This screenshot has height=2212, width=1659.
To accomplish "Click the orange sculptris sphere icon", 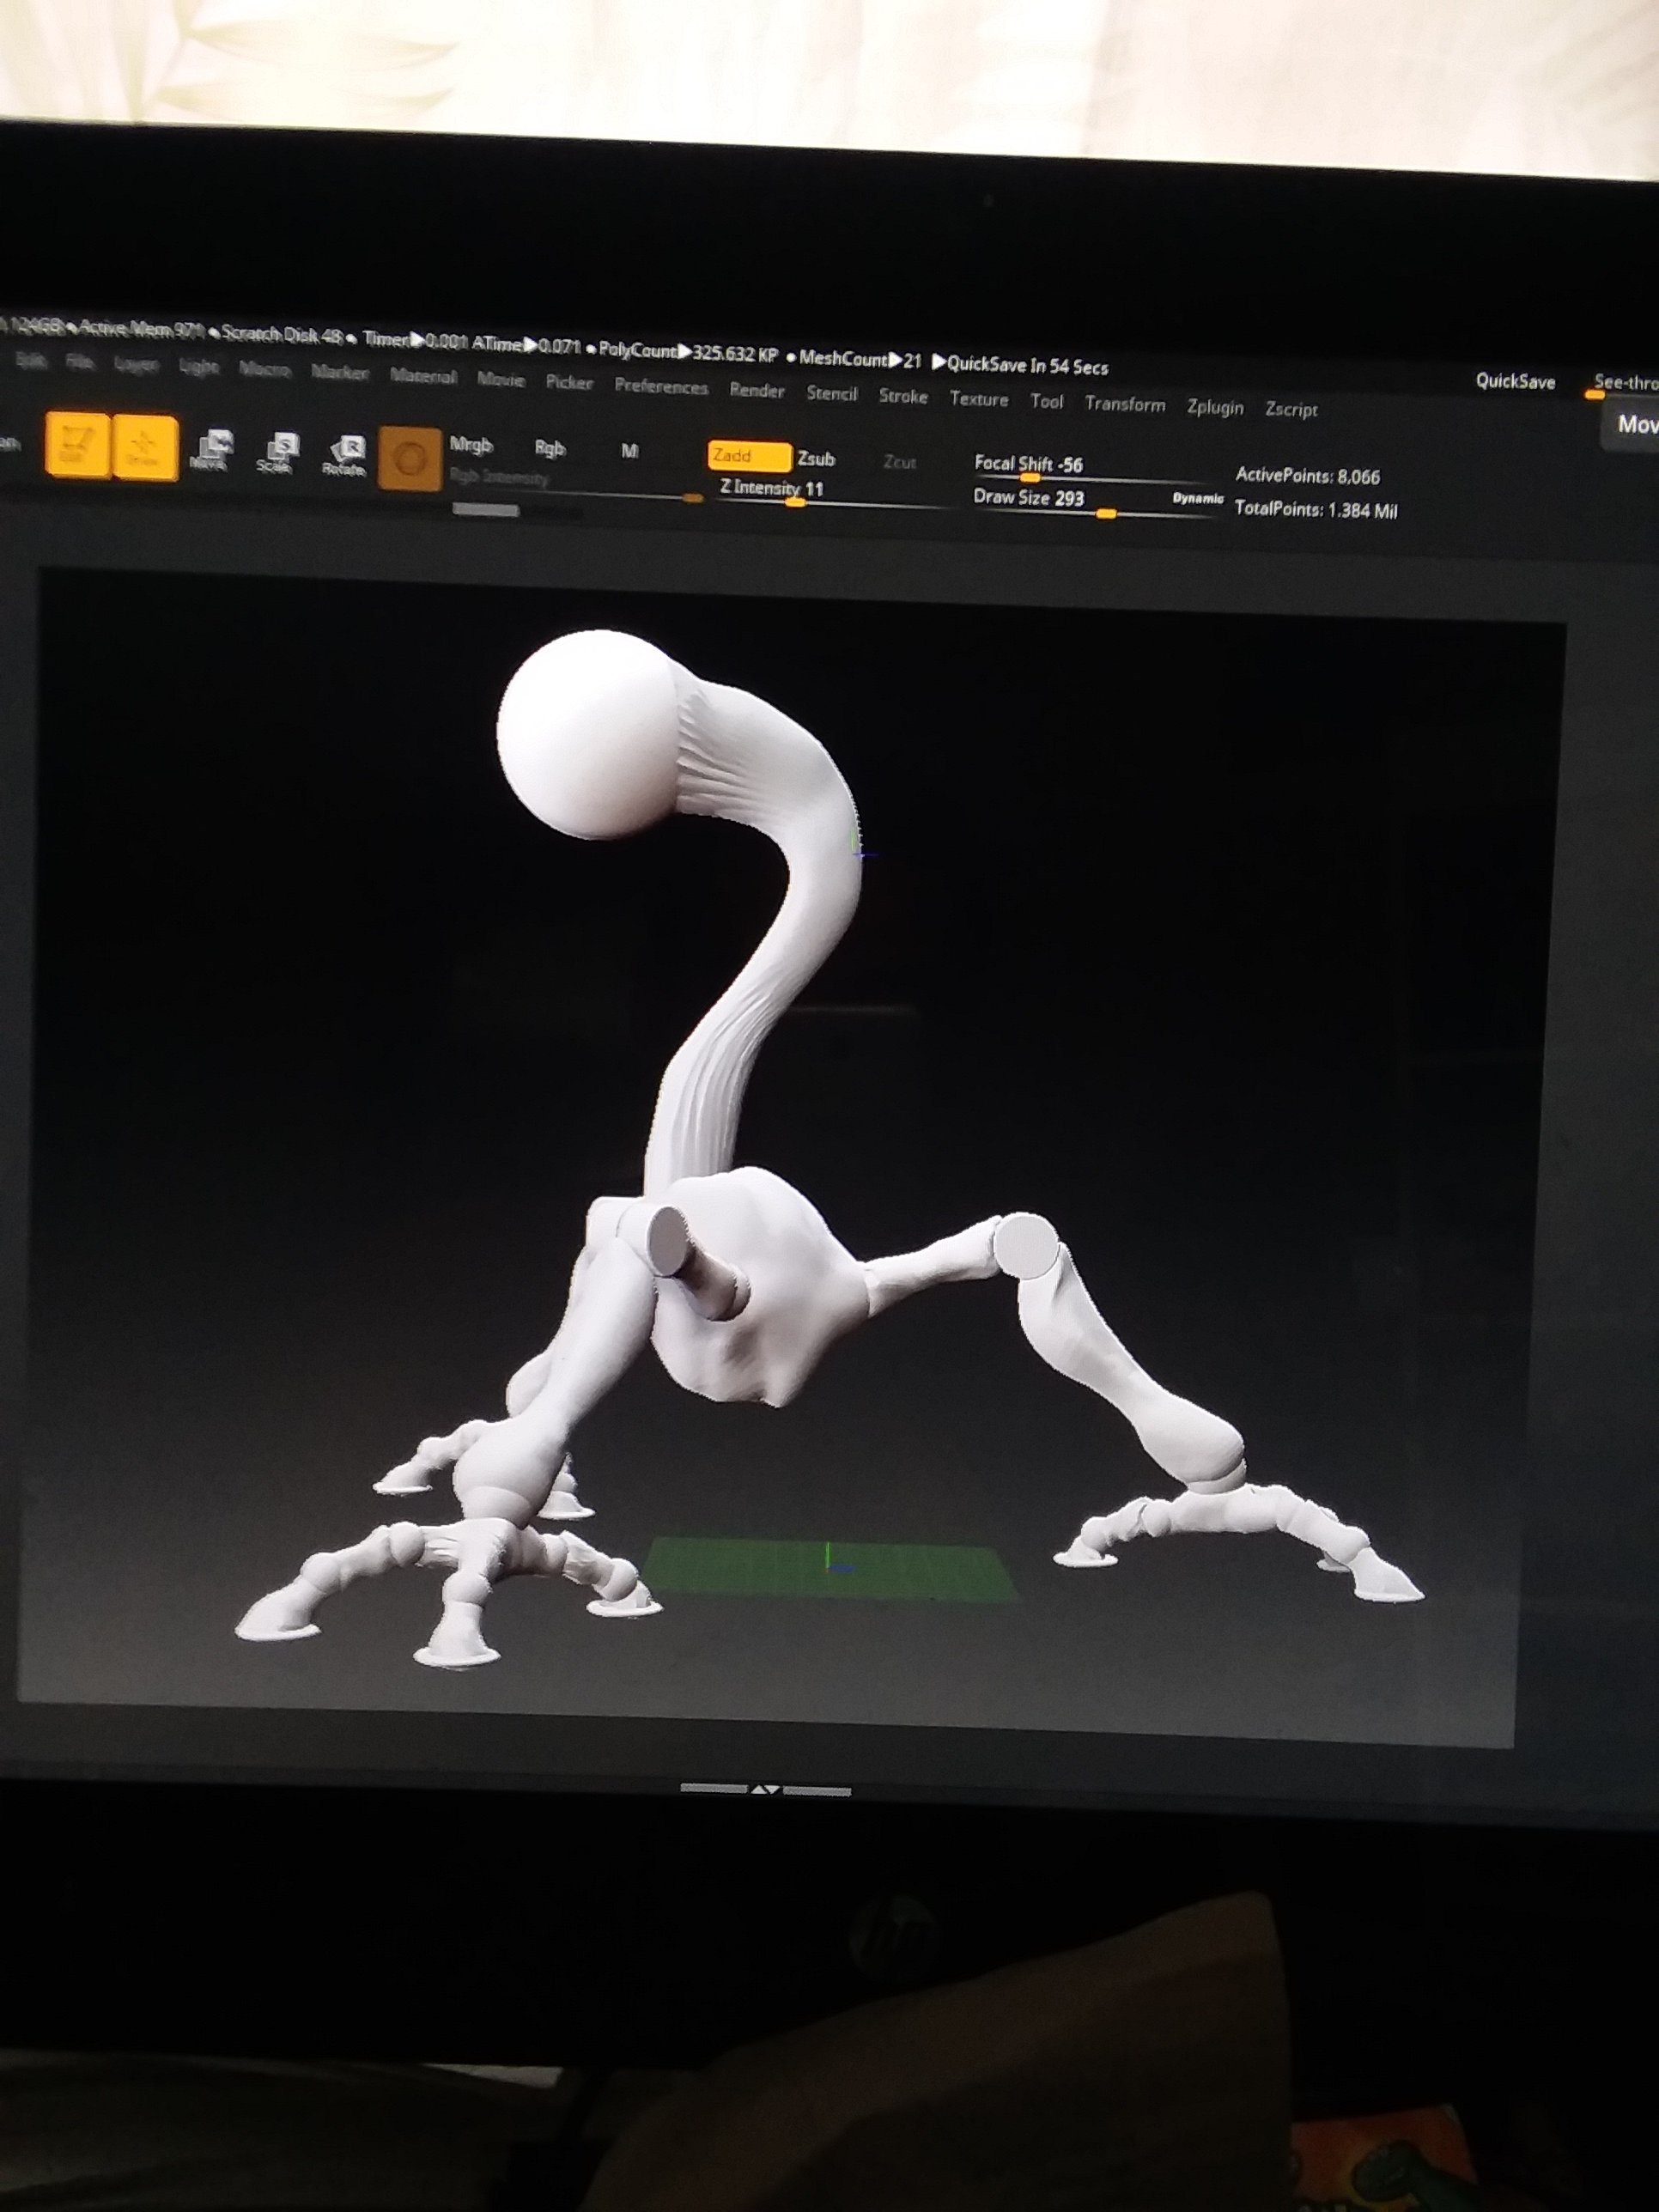I will point(410,459).
